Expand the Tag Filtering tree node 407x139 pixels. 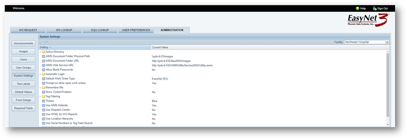point(40,96)
